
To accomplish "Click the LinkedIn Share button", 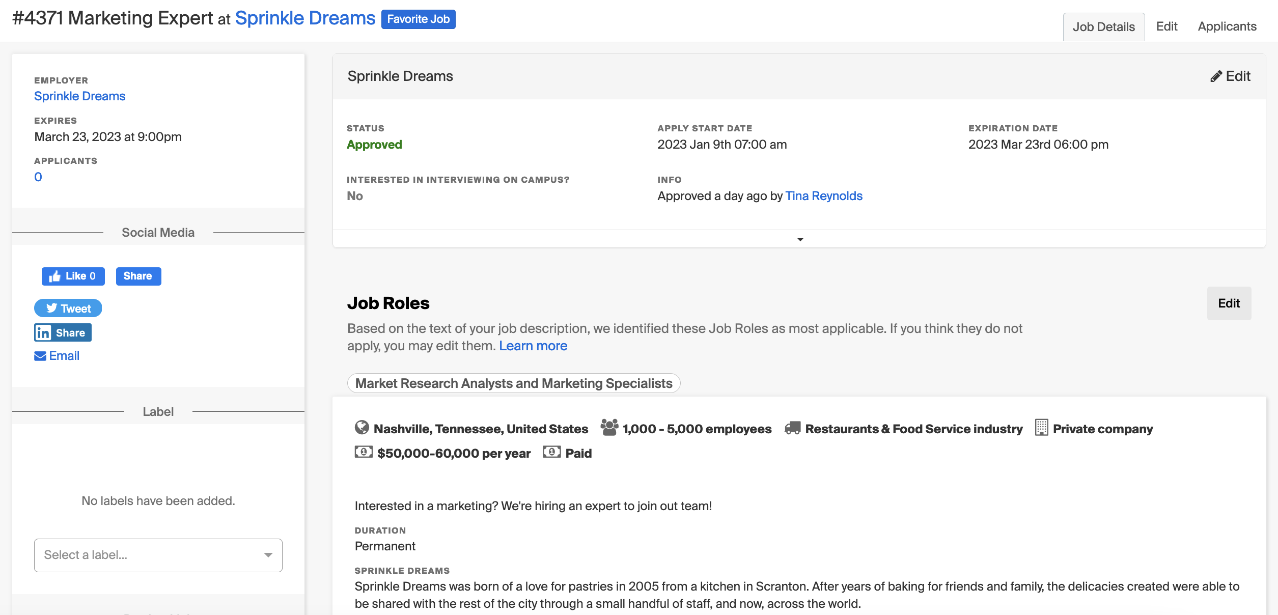I will pyautogui.click(x=63, y=332).
